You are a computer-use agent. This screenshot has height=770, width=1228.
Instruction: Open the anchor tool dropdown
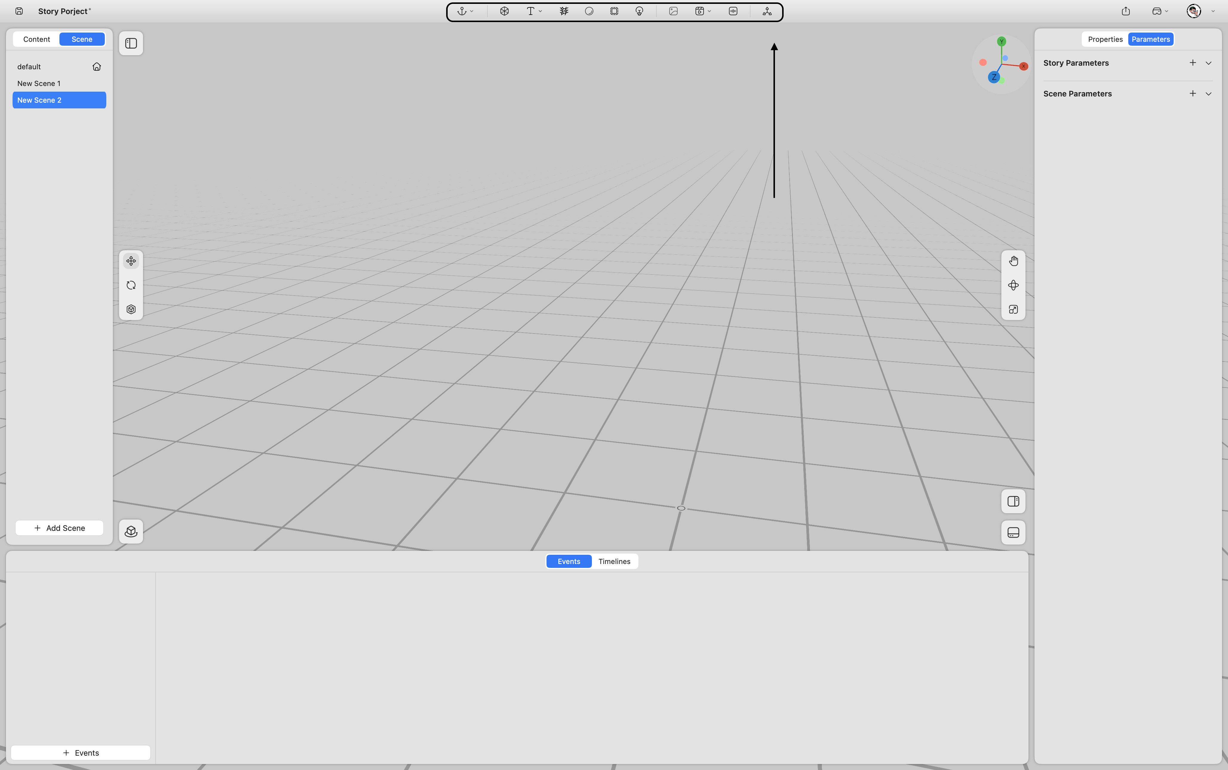pyautogui.click(x=465, y=11)
